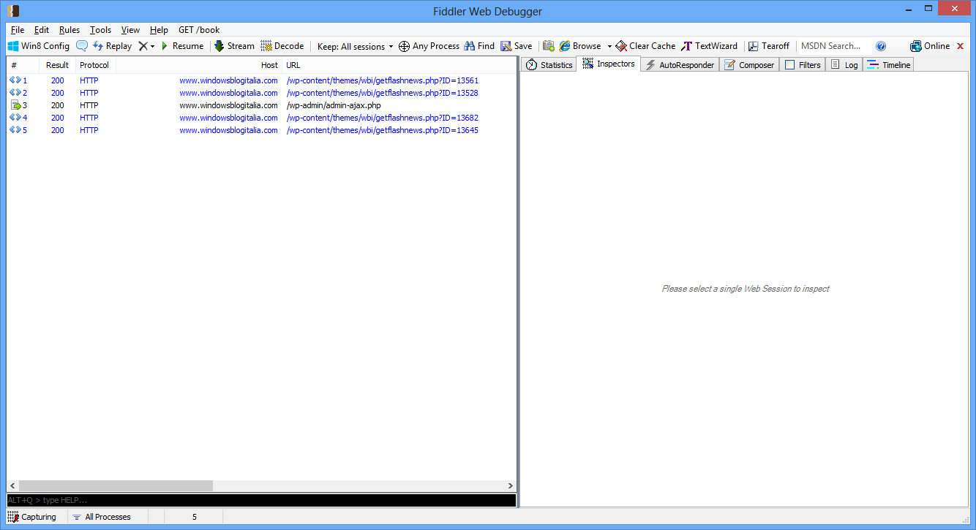Select session 2 with ID=13528
Viewport: 976px width, 530px height.
(261, 93)
